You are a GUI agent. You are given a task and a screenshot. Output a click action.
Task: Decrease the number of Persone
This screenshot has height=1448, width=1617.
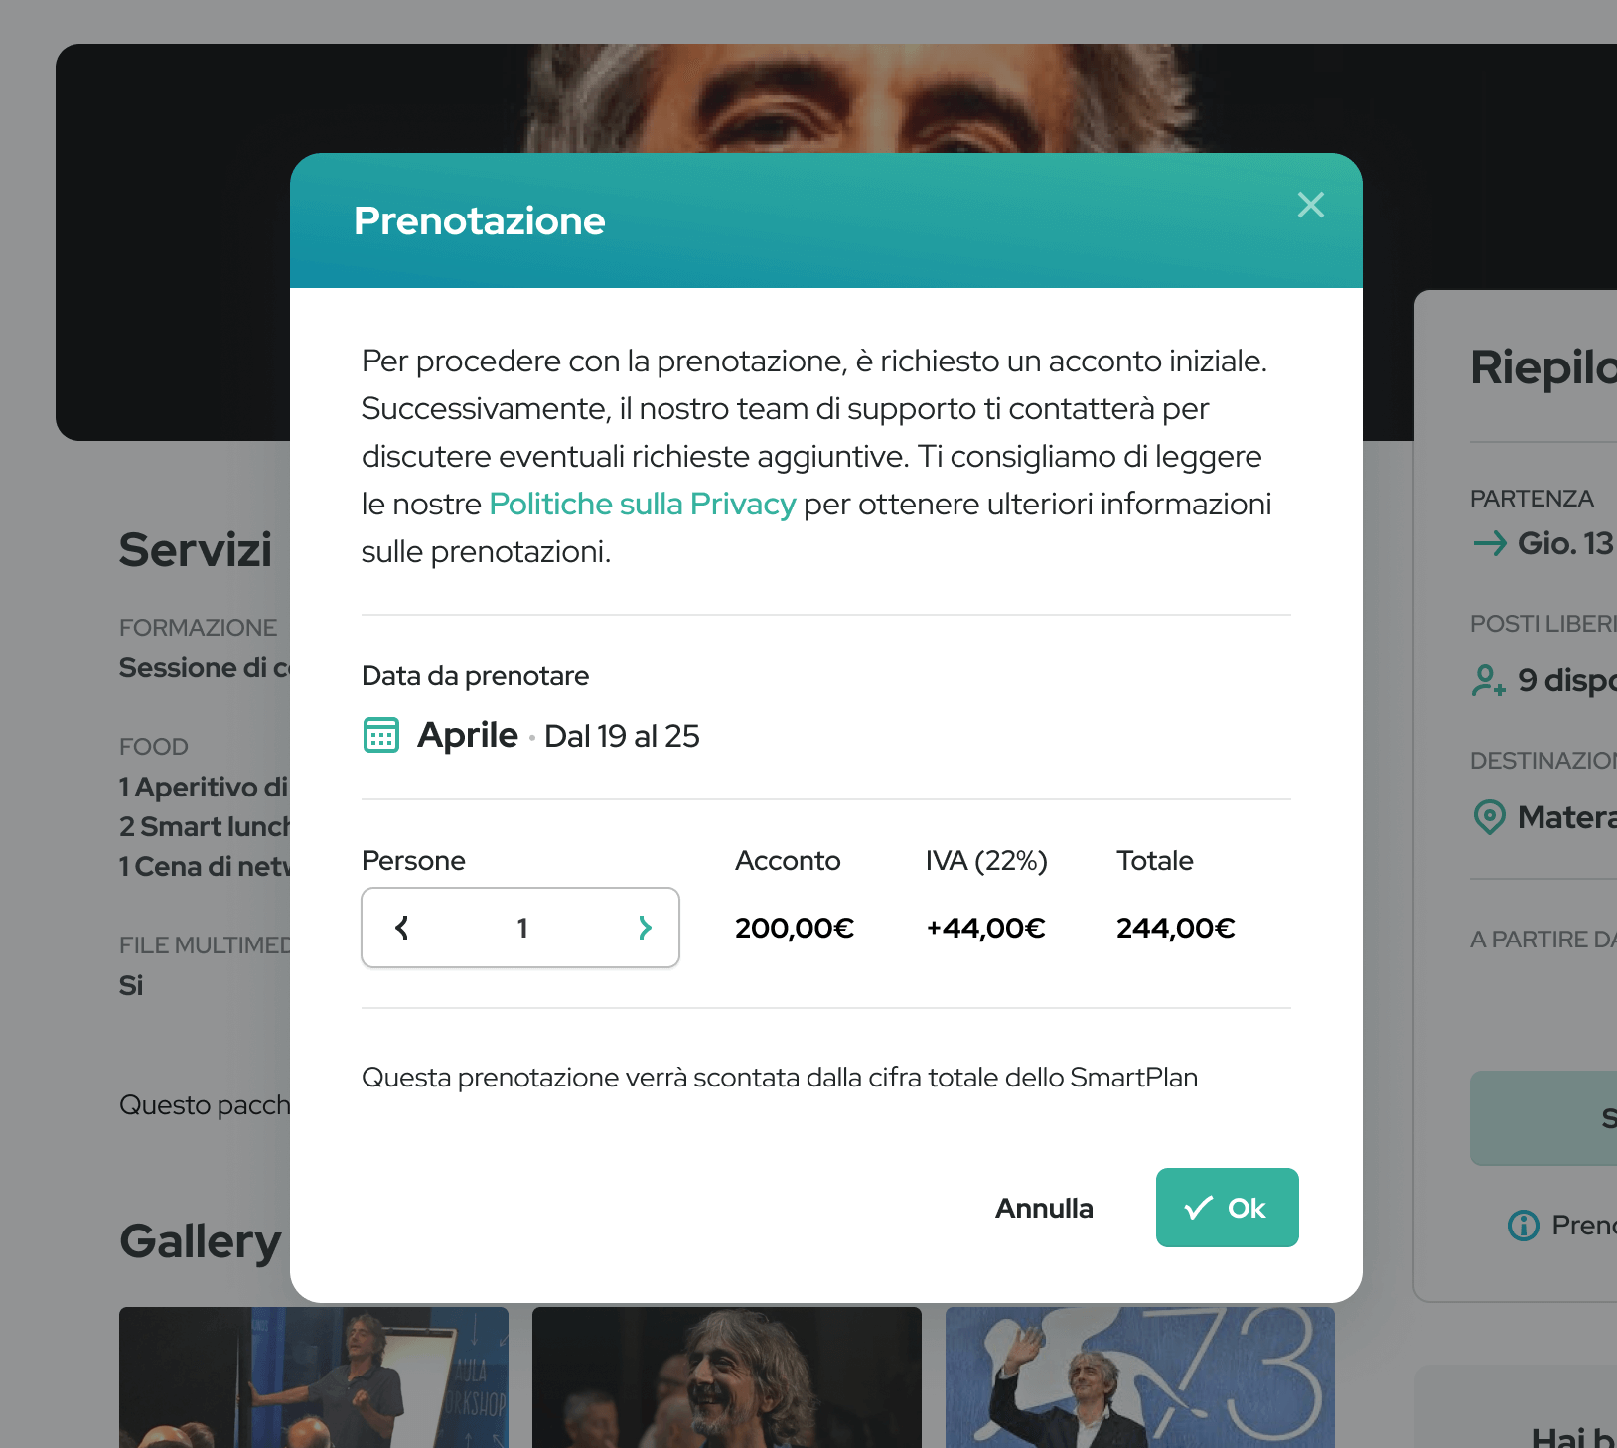(402, 928)
